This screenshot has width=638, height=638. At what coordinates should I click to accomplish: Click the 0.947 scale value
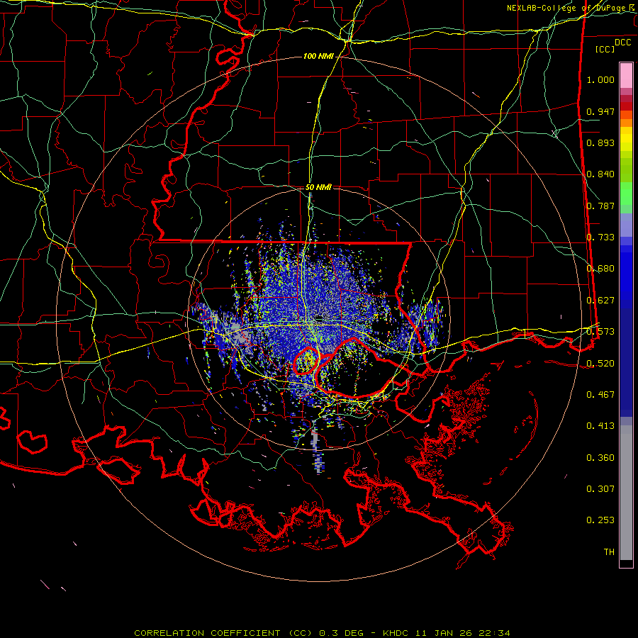600,111
